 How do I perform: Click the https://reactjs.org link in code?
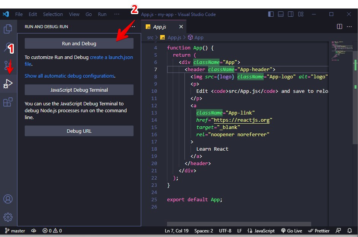[x=242, y=120]
